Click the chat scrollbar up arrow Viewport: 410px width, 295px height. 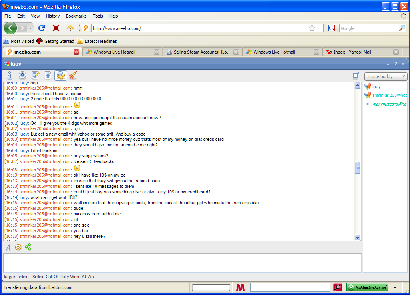click(358, 85)
